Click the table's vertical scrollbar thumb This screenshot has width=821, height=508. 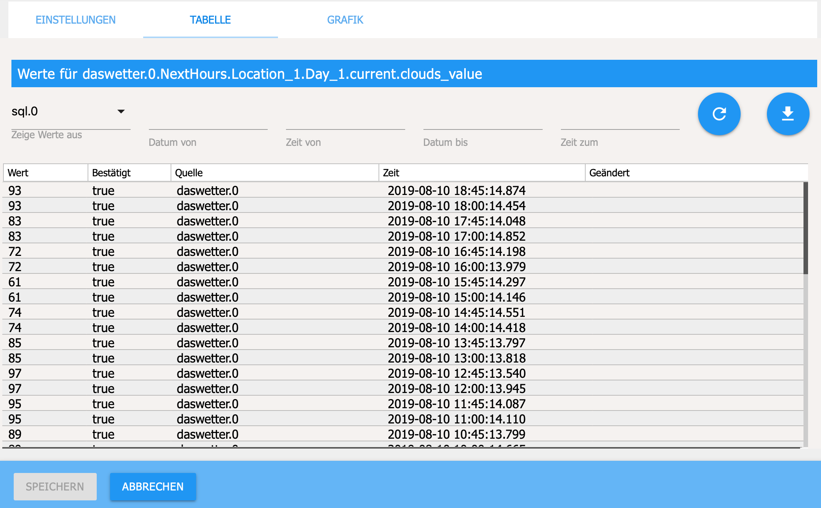click(x=805, y=228)
